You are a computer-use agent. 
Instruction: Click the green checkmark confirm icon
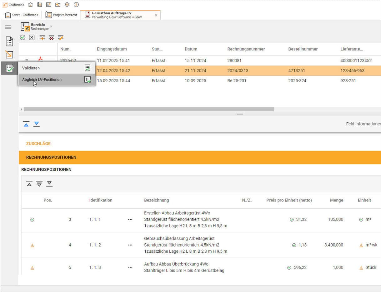pyautogui.click(x=23, y=37)
